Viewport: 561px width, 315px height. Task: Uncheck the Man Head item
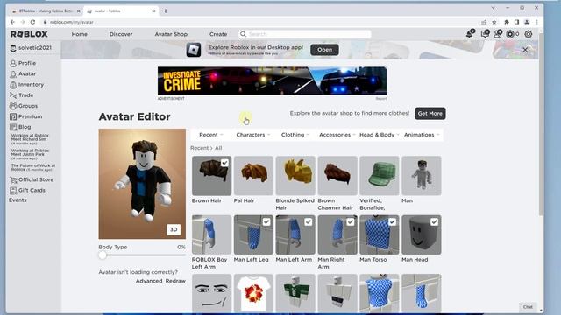pyautogui.click(x=434, y=221)
